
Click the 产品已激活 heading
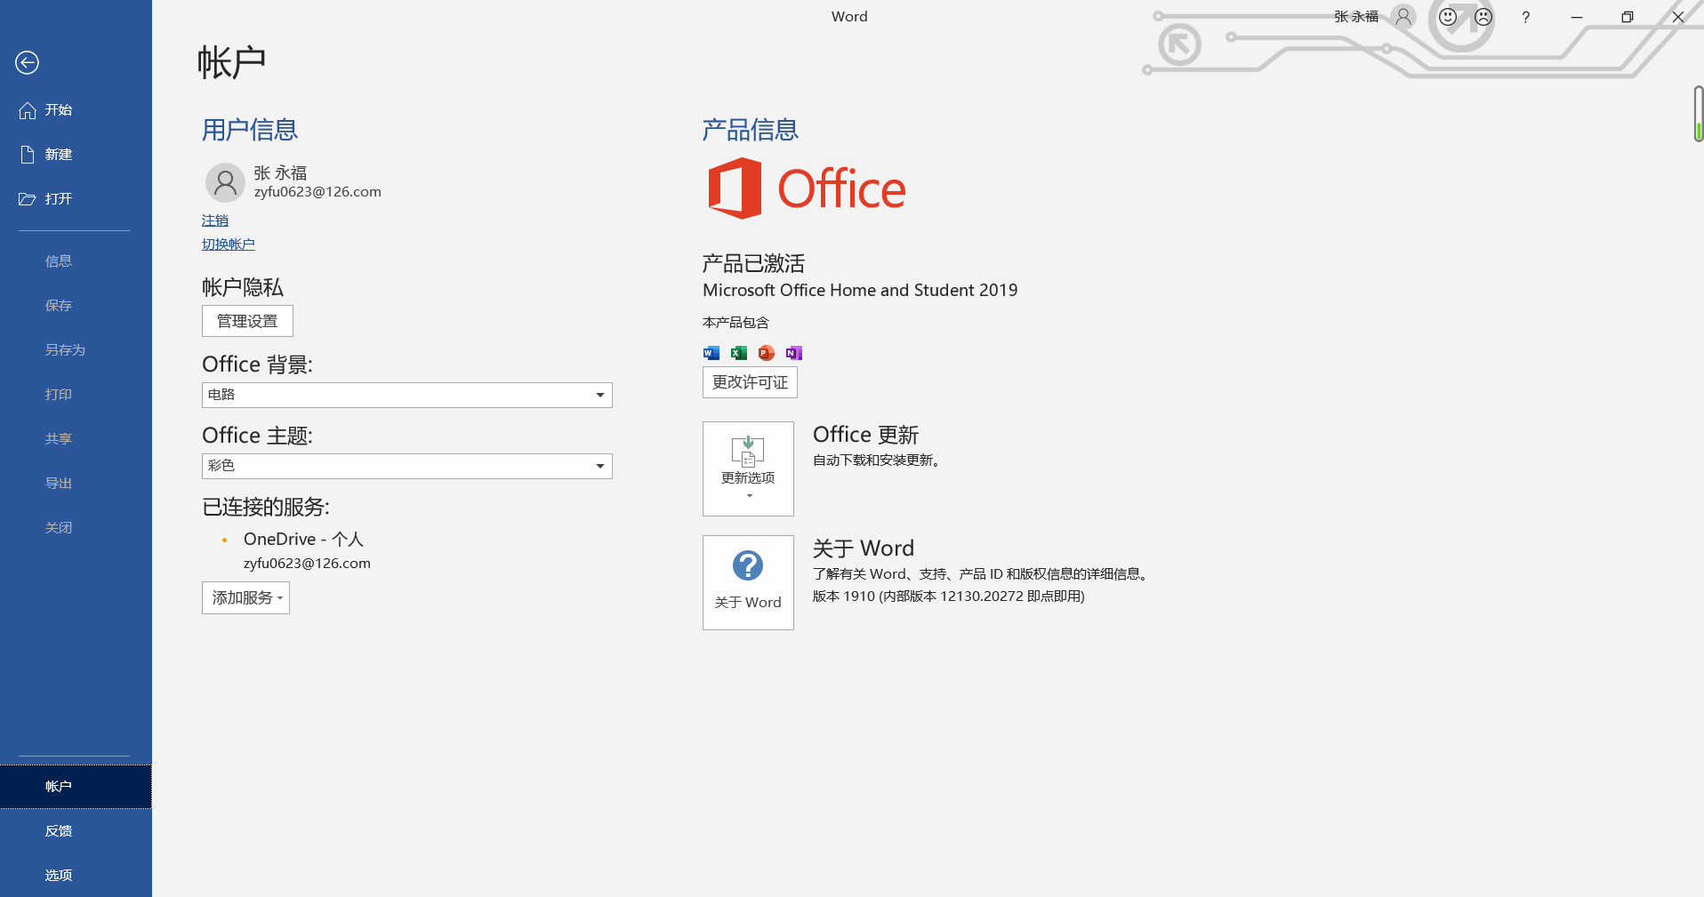coord(753,263)
